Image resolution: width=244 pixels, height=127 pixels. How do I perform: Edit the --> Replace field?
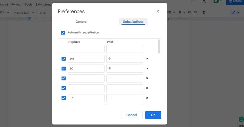pyautogui.click(x=86, y=98)
